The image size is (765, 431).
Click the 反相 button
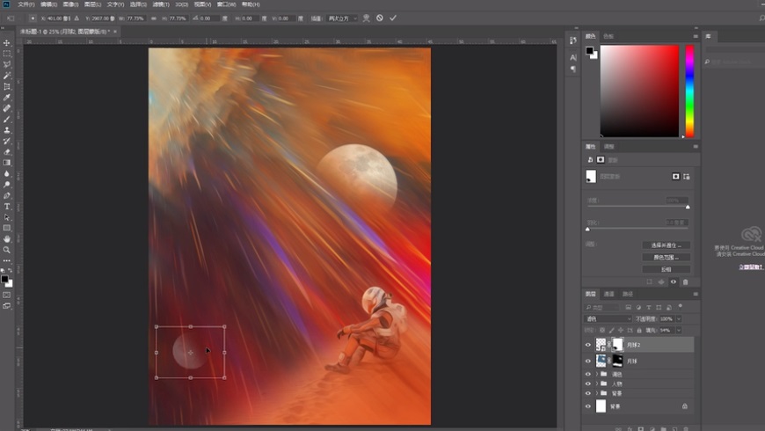666,269
